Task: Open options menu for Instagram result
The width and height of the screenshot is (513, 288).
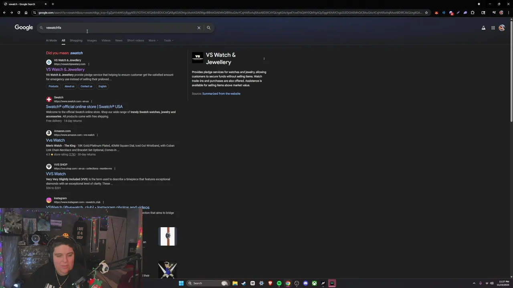Action: point(103,202)
